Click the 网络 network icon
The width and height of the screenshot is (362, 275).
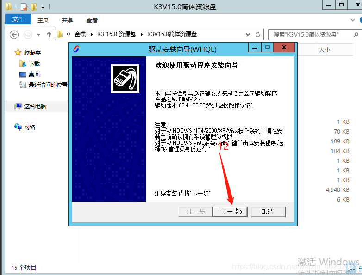pos(18,127)
